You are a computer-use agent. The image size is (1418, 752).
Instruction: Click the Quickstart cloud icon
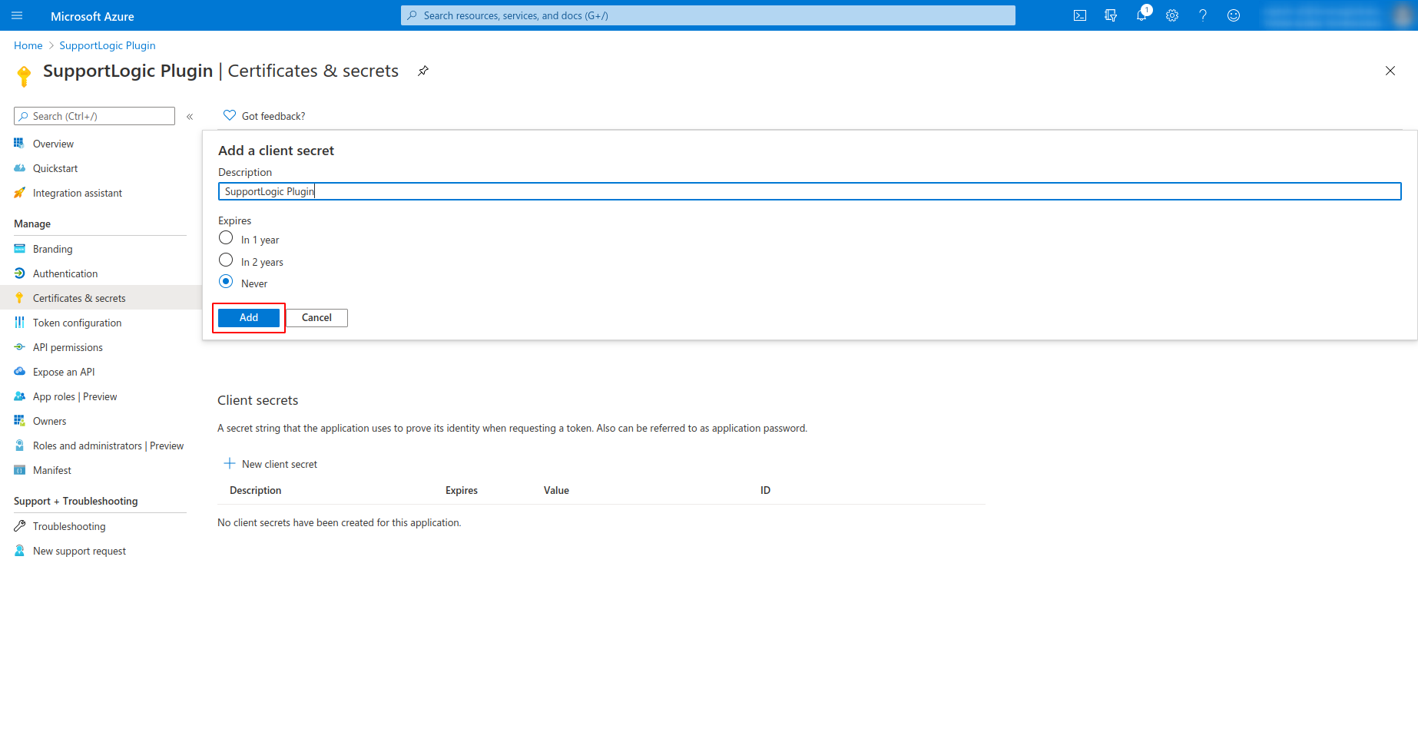(19, 168)
